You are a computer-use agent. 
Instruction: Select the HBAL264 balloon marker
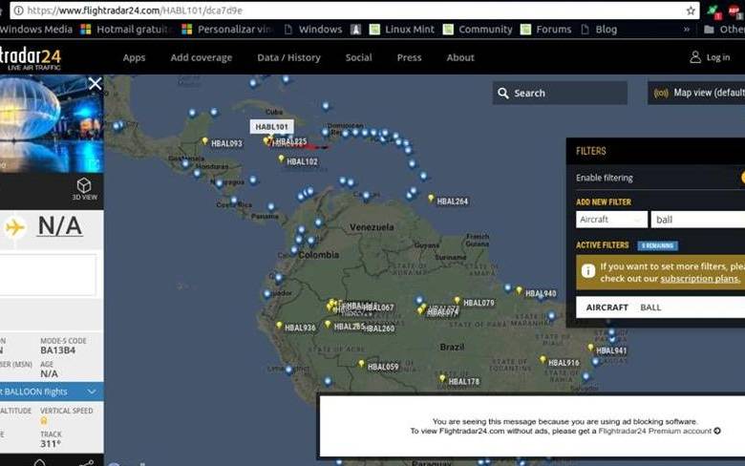coord(431,198)
